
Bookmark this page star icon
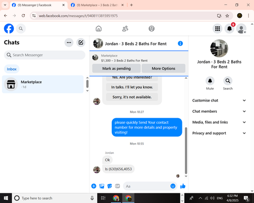[x=227, y=16]
